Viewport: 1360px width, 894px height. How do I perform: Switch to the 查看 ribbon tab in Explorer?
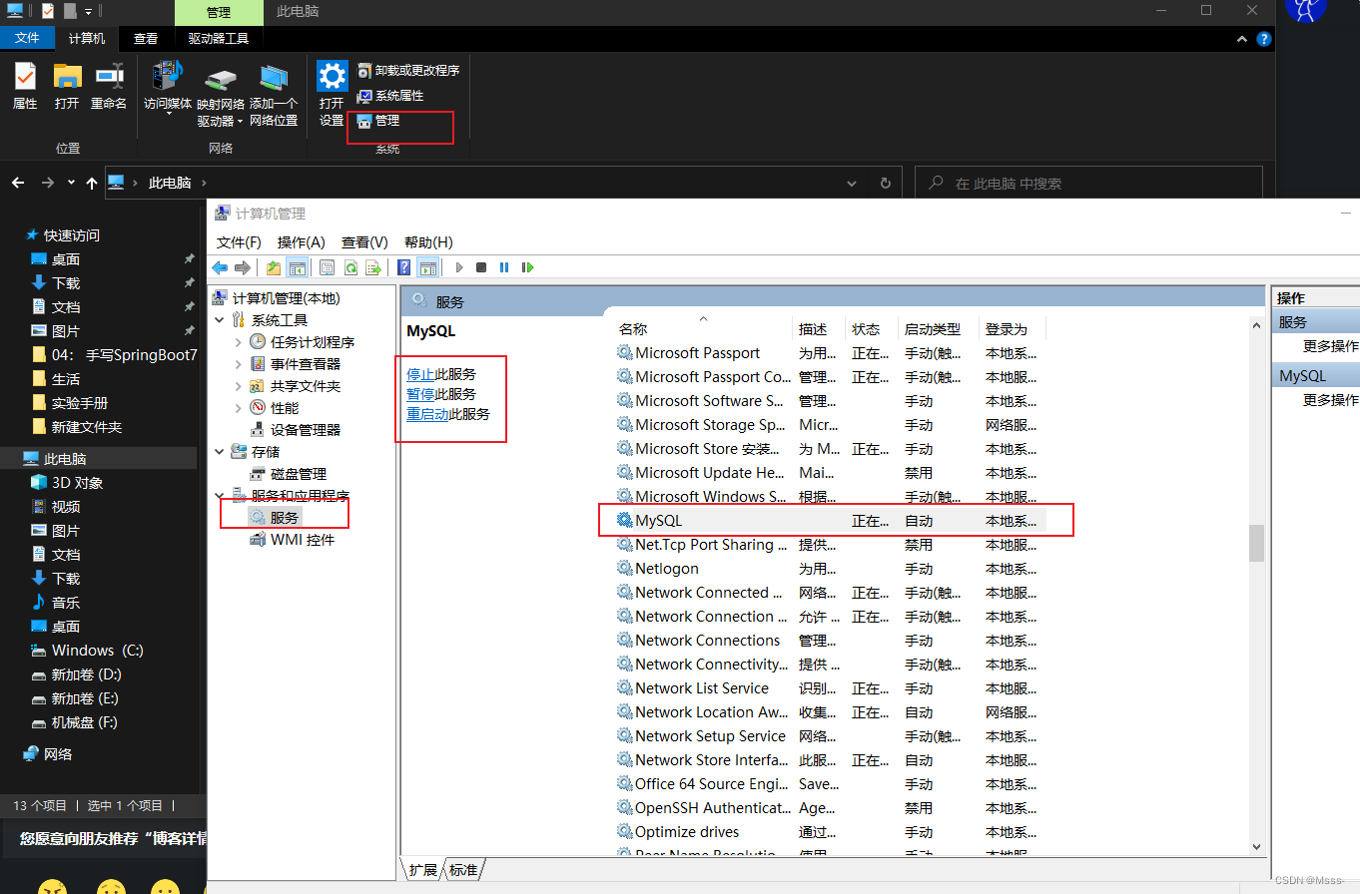pos(146,38)
